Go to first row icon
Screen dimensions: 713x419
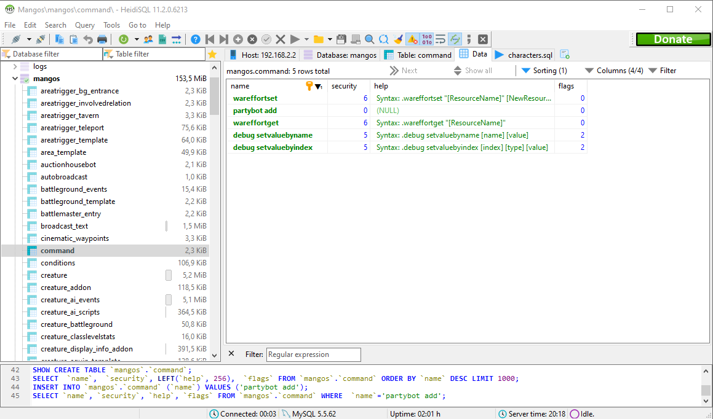point(210,39)
